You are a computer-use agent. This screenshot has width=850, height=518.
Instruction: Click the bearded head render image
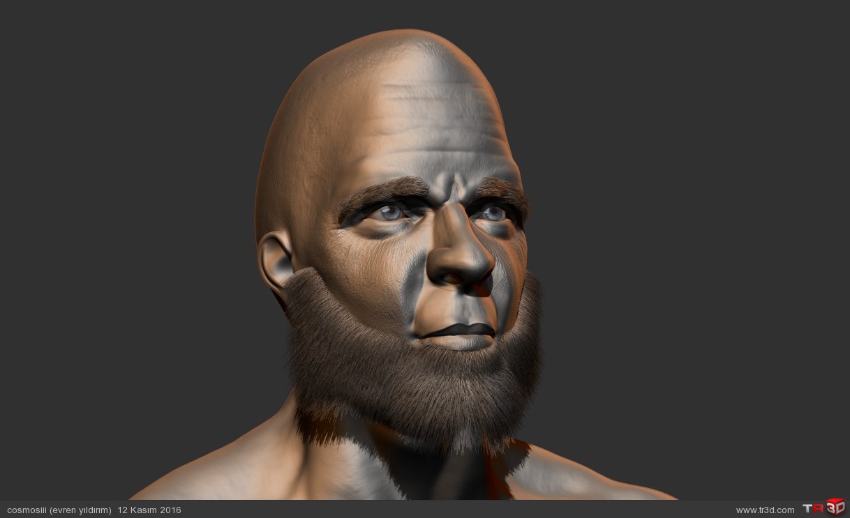[425, 250]
